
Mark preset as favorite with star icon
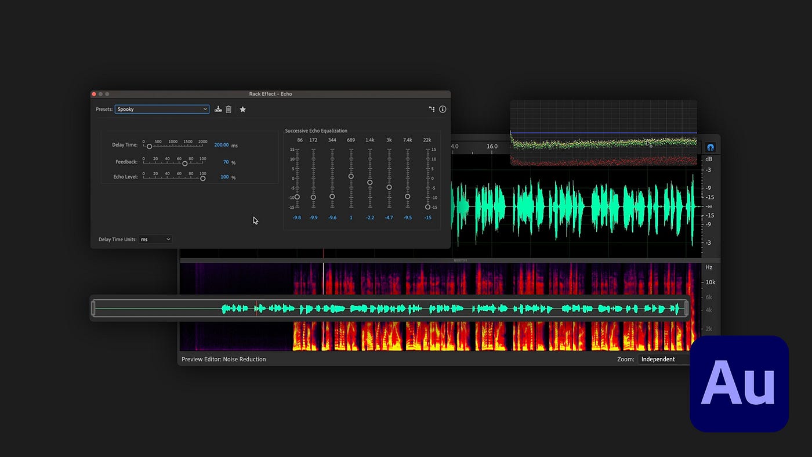(x=242, y=109)
